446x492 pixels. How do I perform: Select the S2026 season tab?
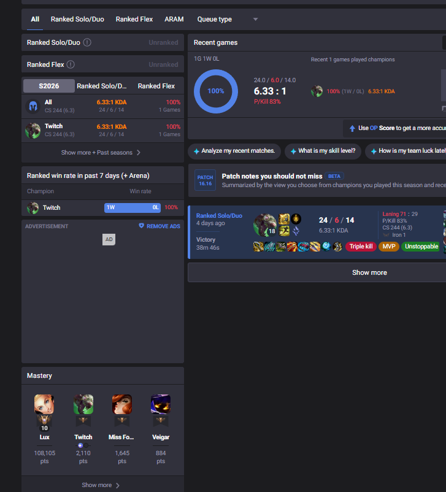point(49,86)
